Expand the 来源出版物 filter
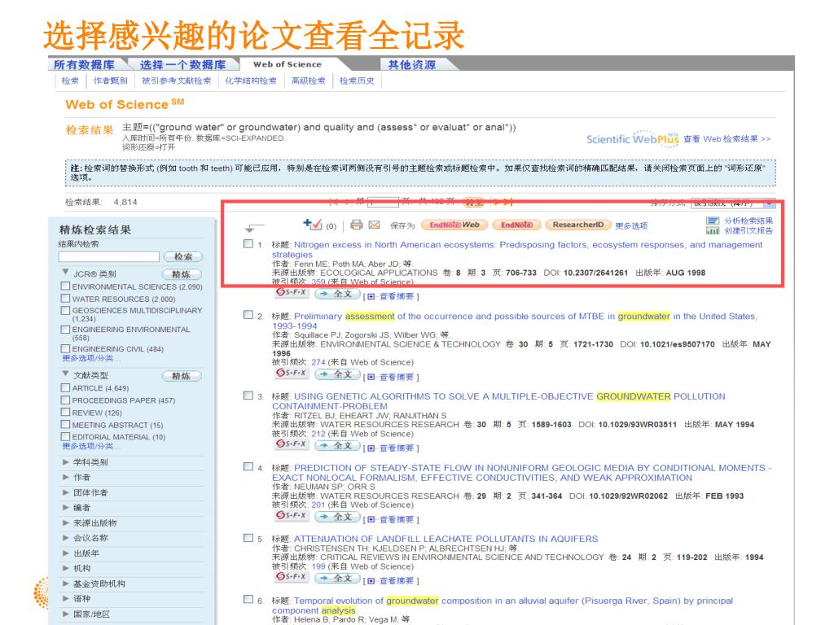The width and height of the screenshot is (834, 625). pos(66,523)
